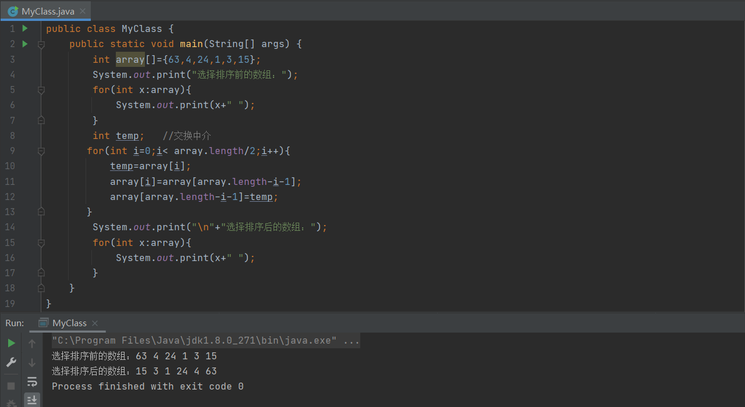Click 'temp=array[i];' on line 10
This screenshot has height=407, width=745.
151,166
